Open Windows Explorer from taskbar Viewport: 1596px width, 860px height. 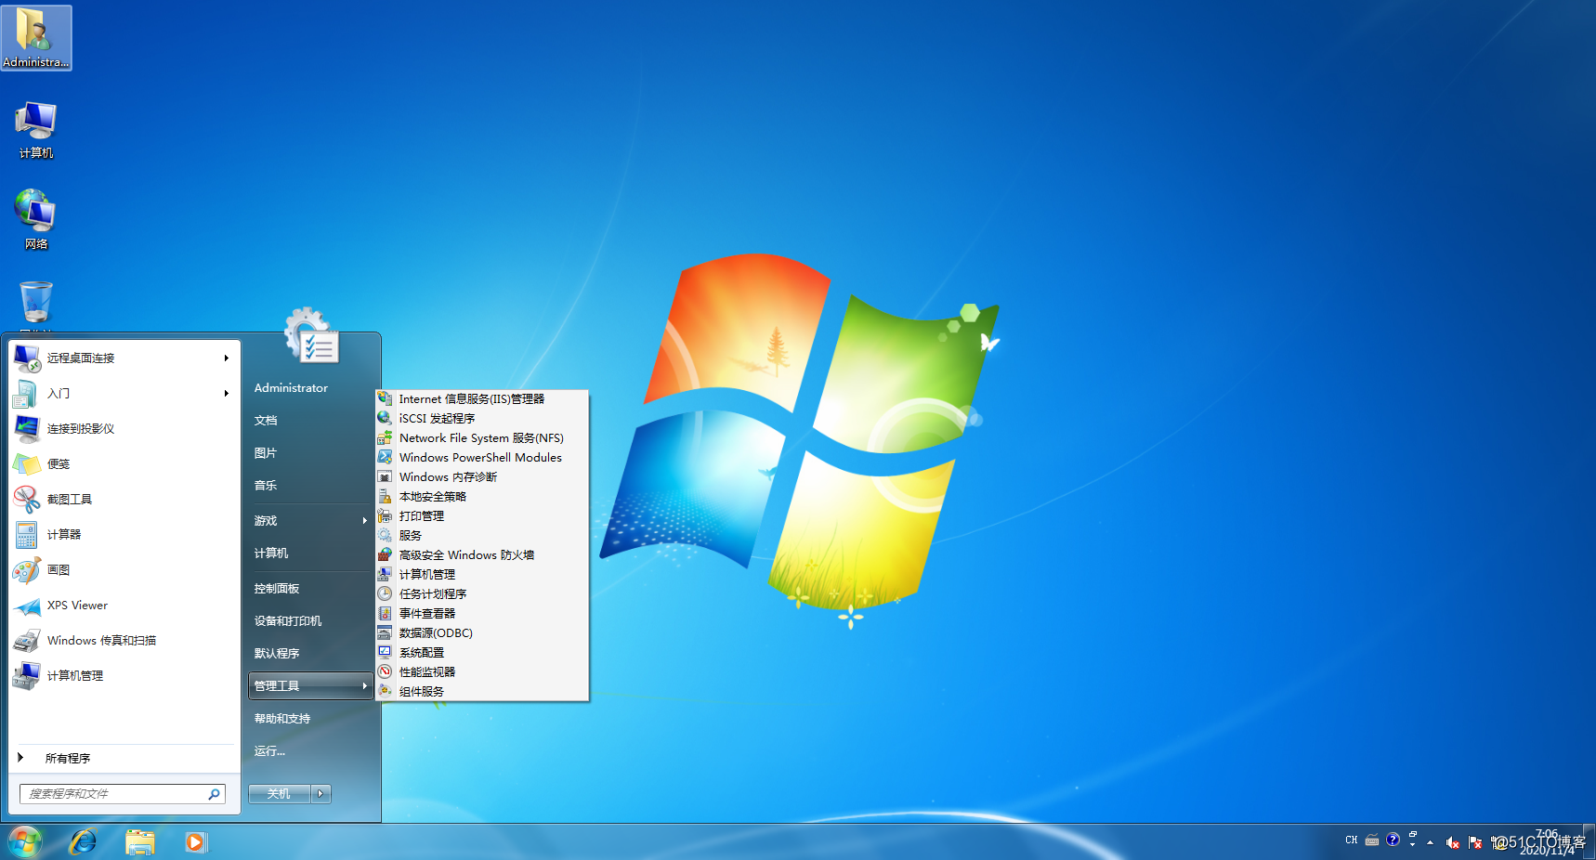pyautogui.click(x=140, y=842)
